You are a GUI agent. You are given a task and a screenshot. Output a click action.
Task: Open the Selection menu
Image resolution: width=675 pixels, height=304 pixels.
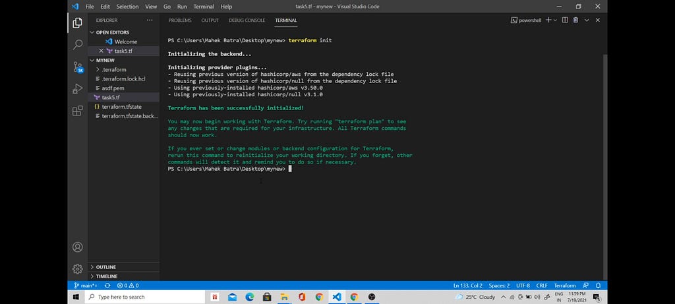(x=127, y=7)
